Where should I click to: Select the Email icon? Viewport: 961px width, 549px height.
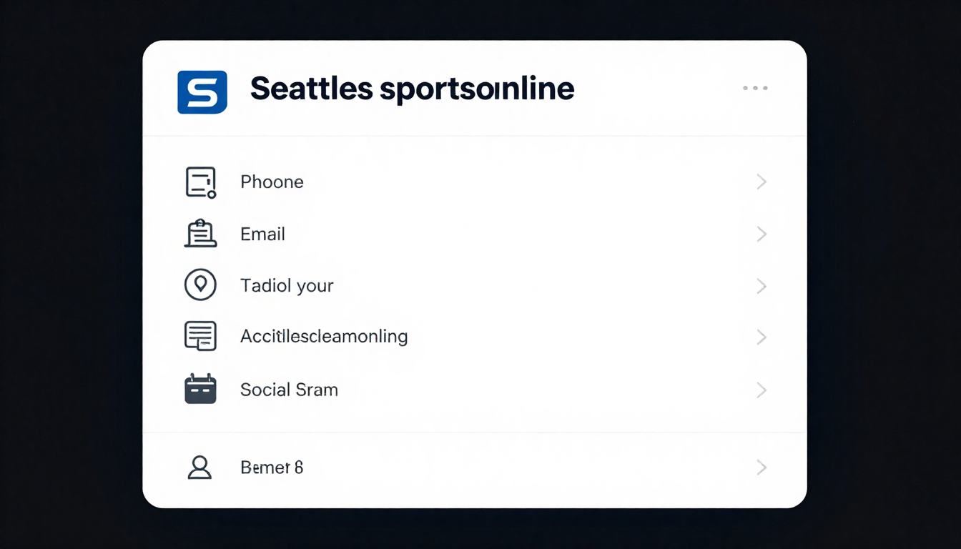tap(201, 234)
